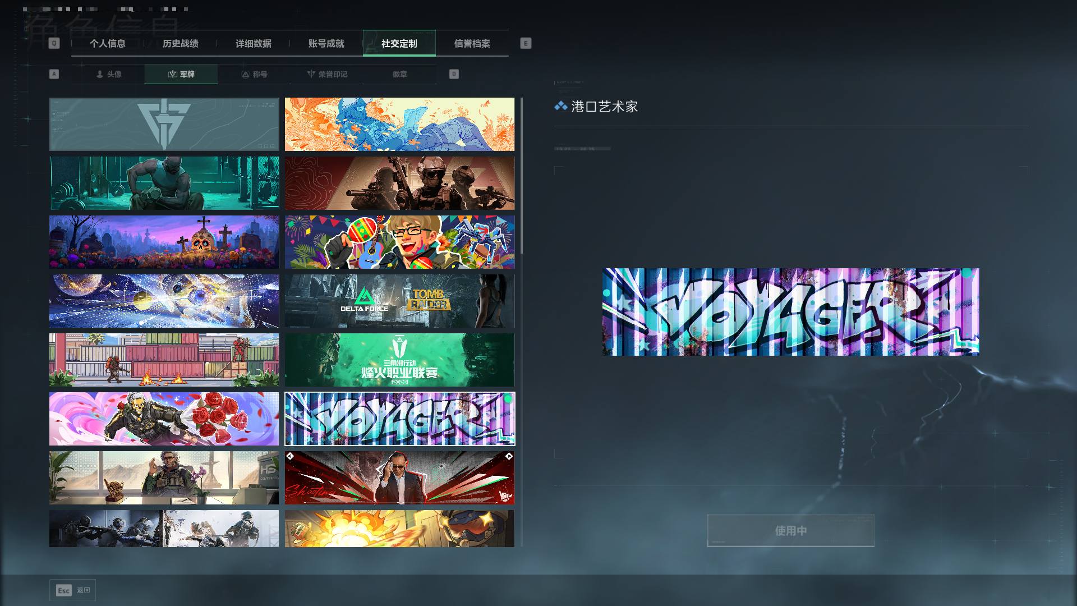Click the A key previous-category icon

(x=54, y=74)
